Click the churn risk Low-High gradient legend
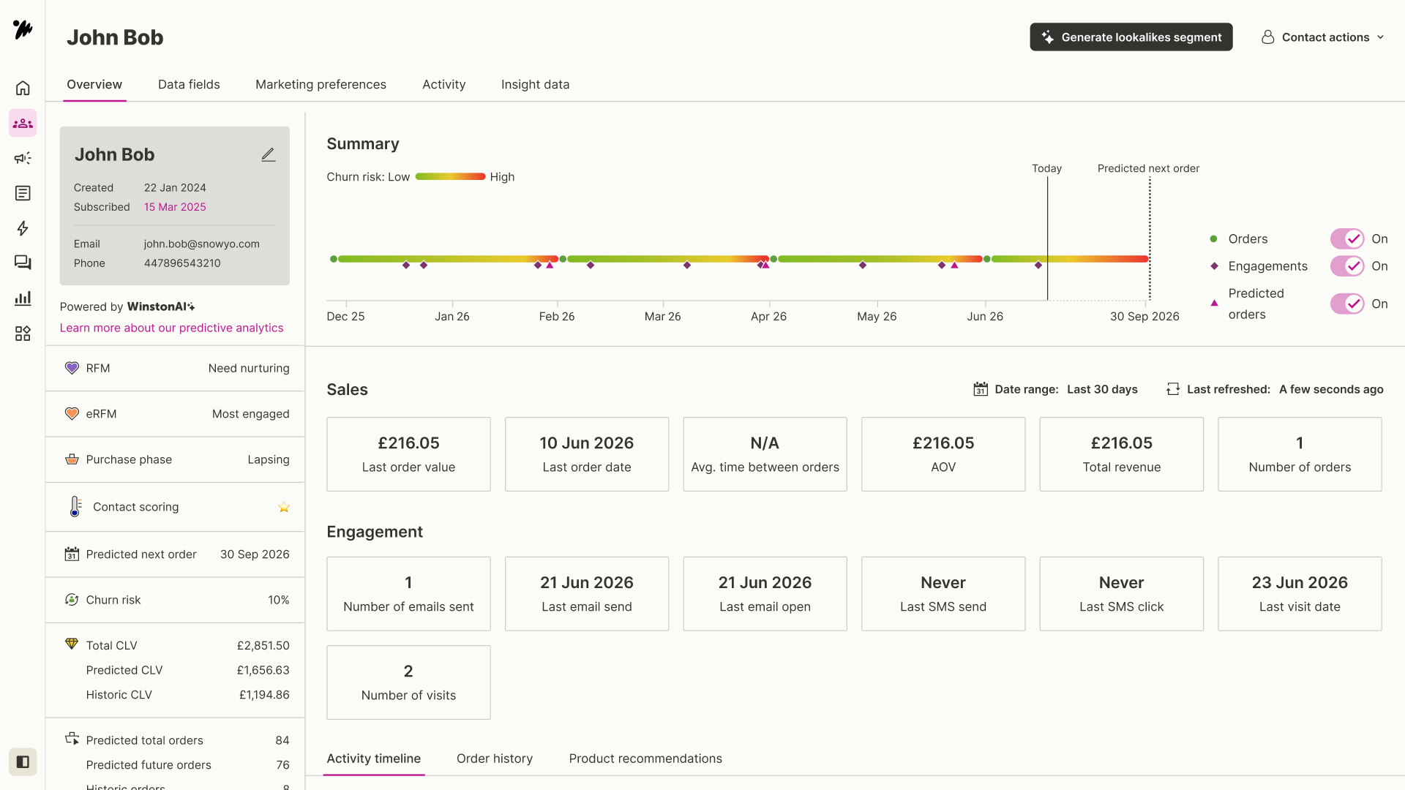 450,176
